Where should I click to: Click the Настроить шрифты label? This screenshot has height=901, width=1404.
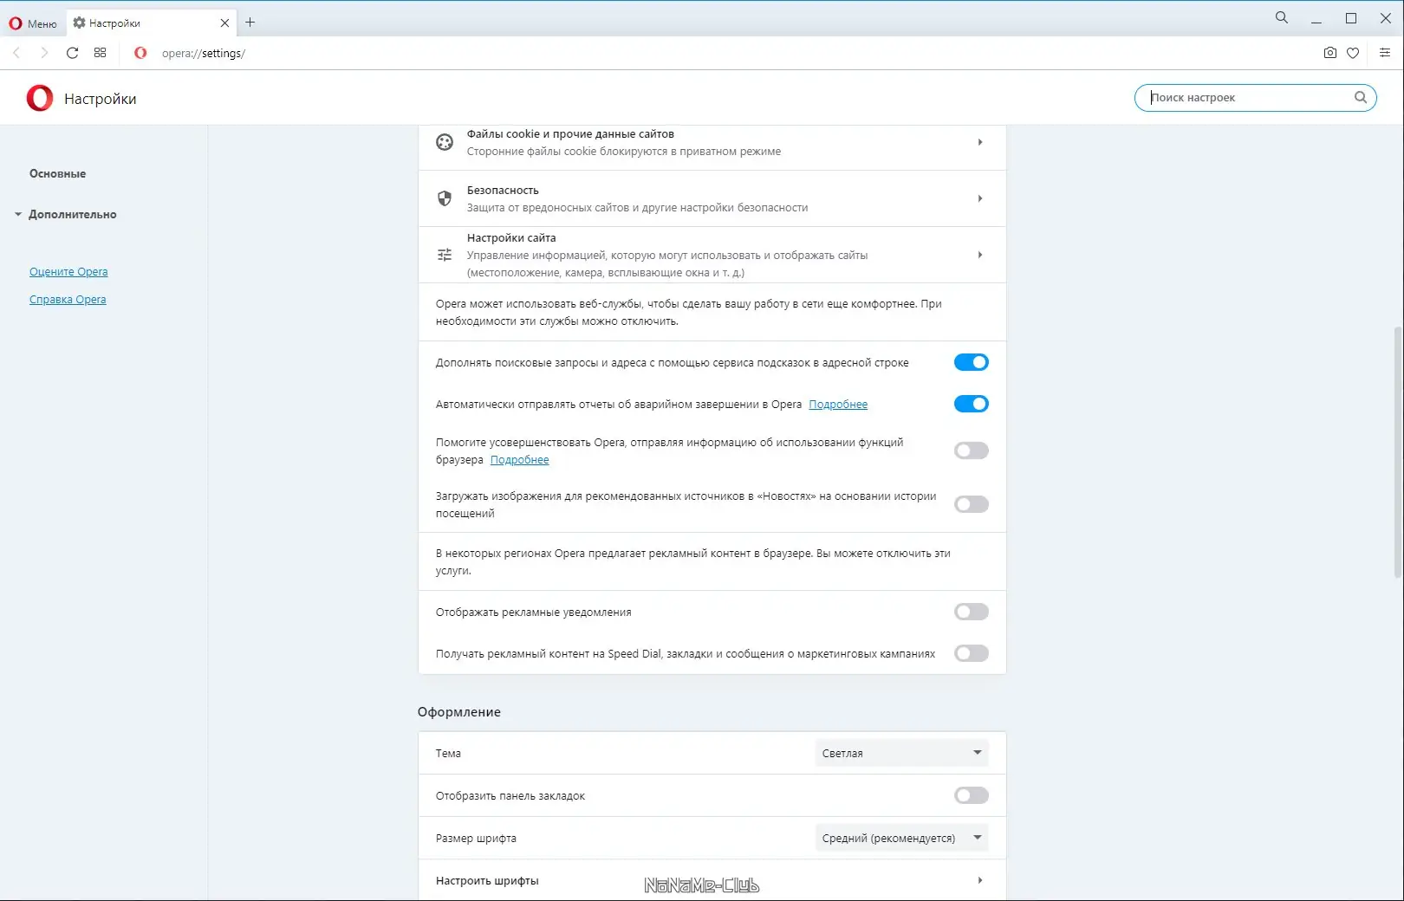pyautogui.click(x=487, y=881)
